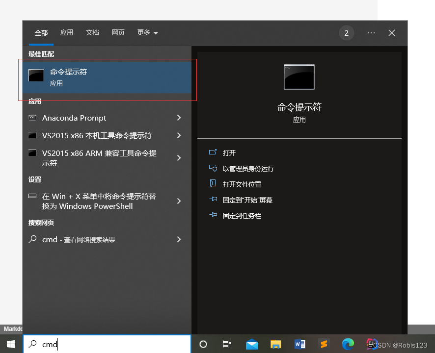Click the magnifier icon in the search box
This screenshot has width=435, height=353.
pos(31,344)
